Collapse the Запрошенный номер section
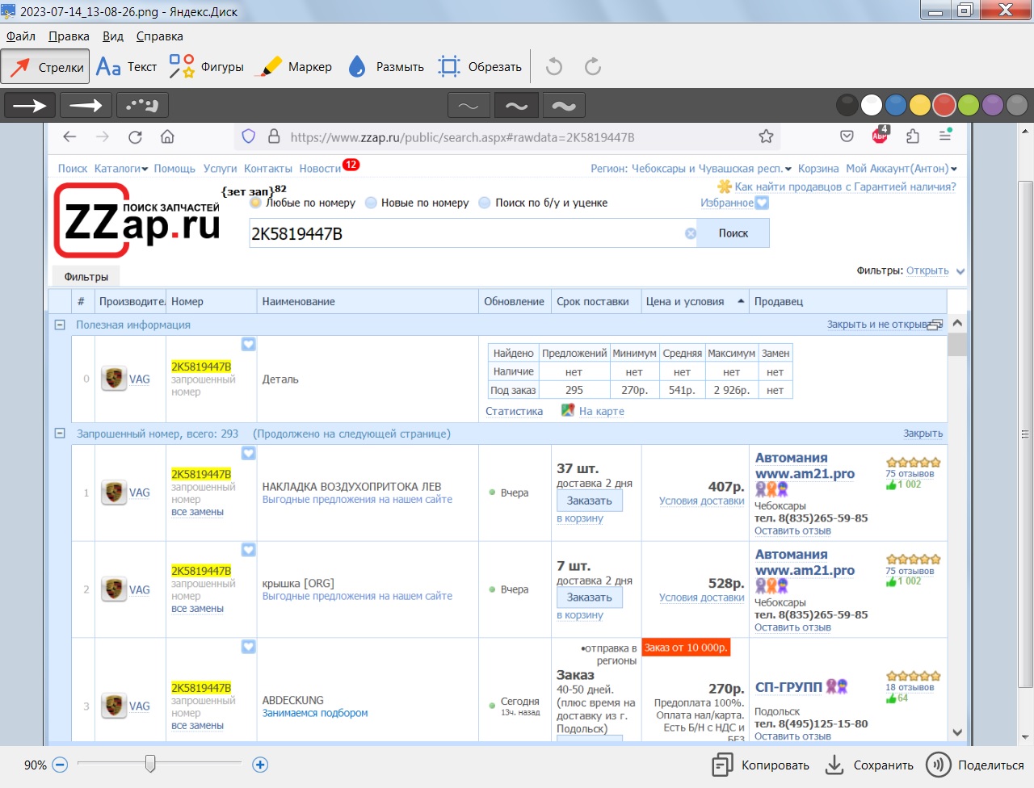The image size is (1034, 788). coord(60,434)
